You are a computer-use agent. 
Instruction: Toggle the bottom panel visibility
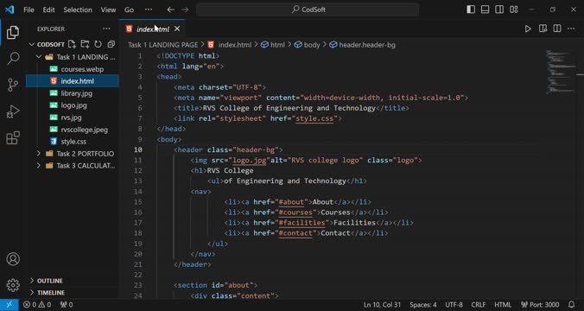coord(485,10)
